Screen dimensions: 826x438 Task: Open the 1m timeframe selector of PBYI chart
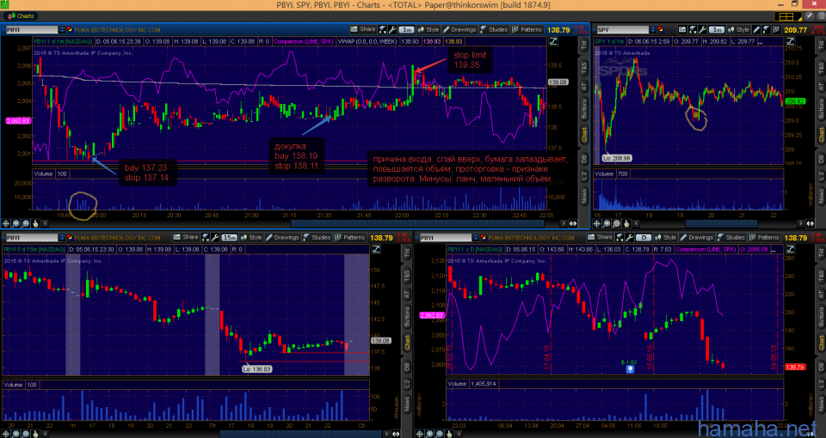click(x=406, y=30)
